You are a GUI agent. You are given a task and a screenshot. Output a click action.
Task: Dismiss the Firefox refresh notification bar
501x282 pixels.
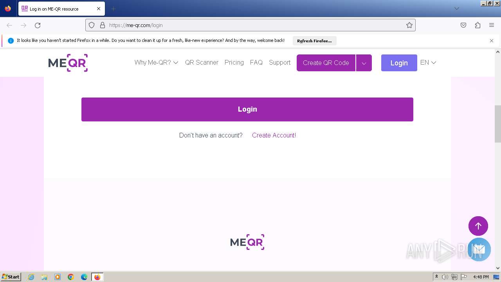[x=492, y=41]
